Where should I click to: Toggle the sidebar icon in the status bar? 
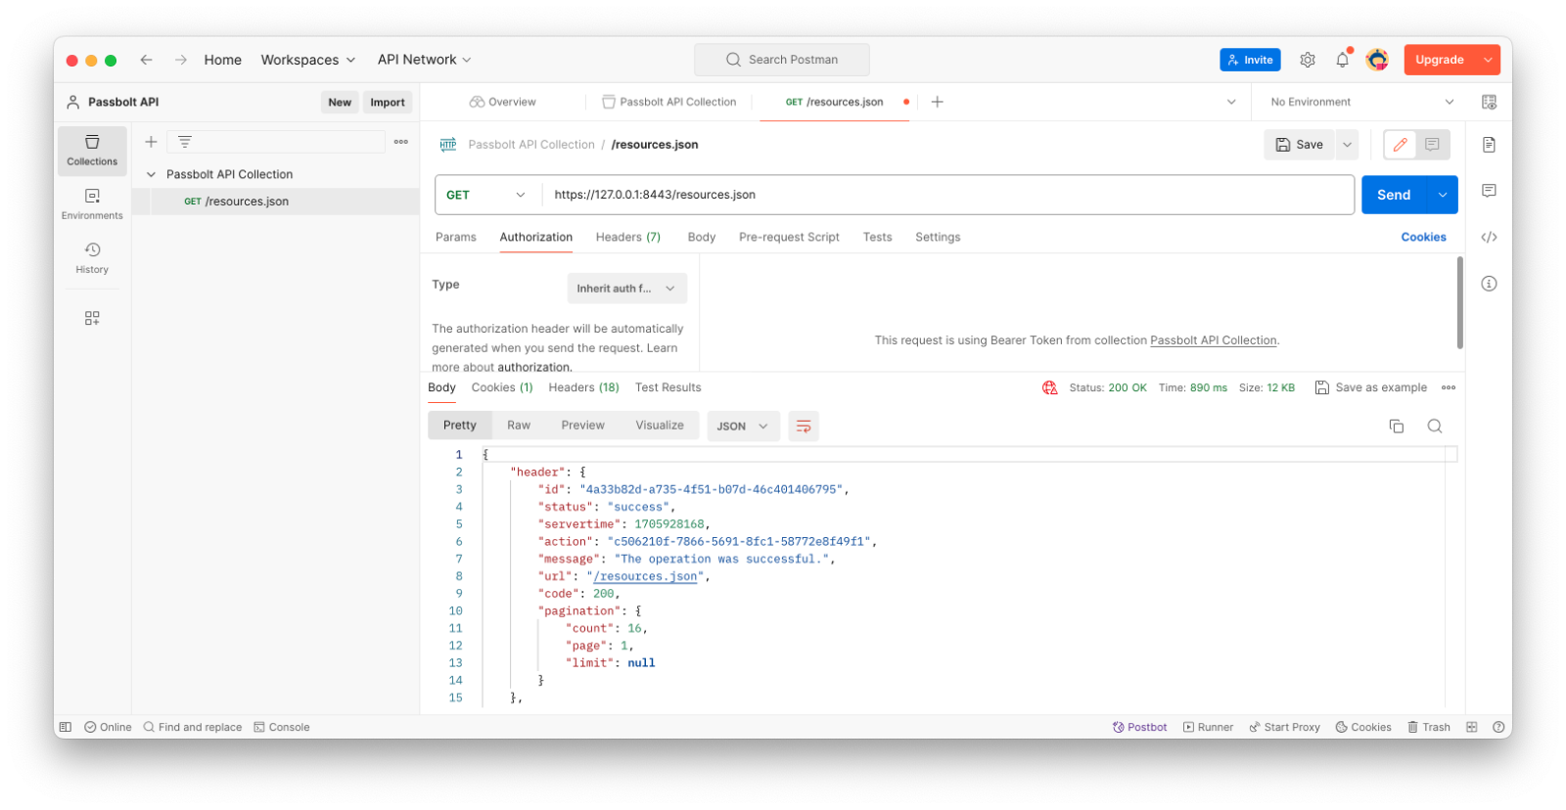(x=66, y=727)
